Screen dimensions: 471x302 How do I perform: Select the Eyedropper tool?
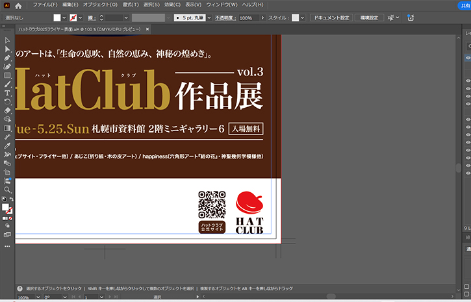7,145
